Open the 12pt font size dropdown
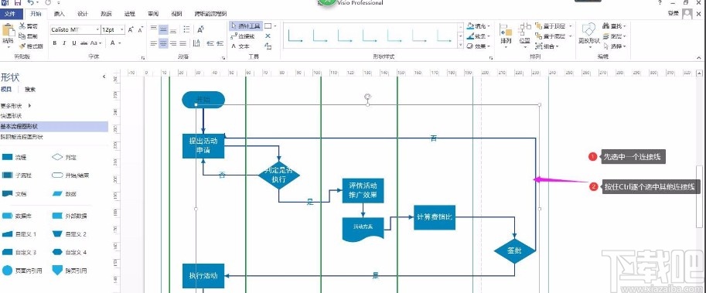Viewport: 706px width, 293px height. pyautogui.click(x=121, y=29)
